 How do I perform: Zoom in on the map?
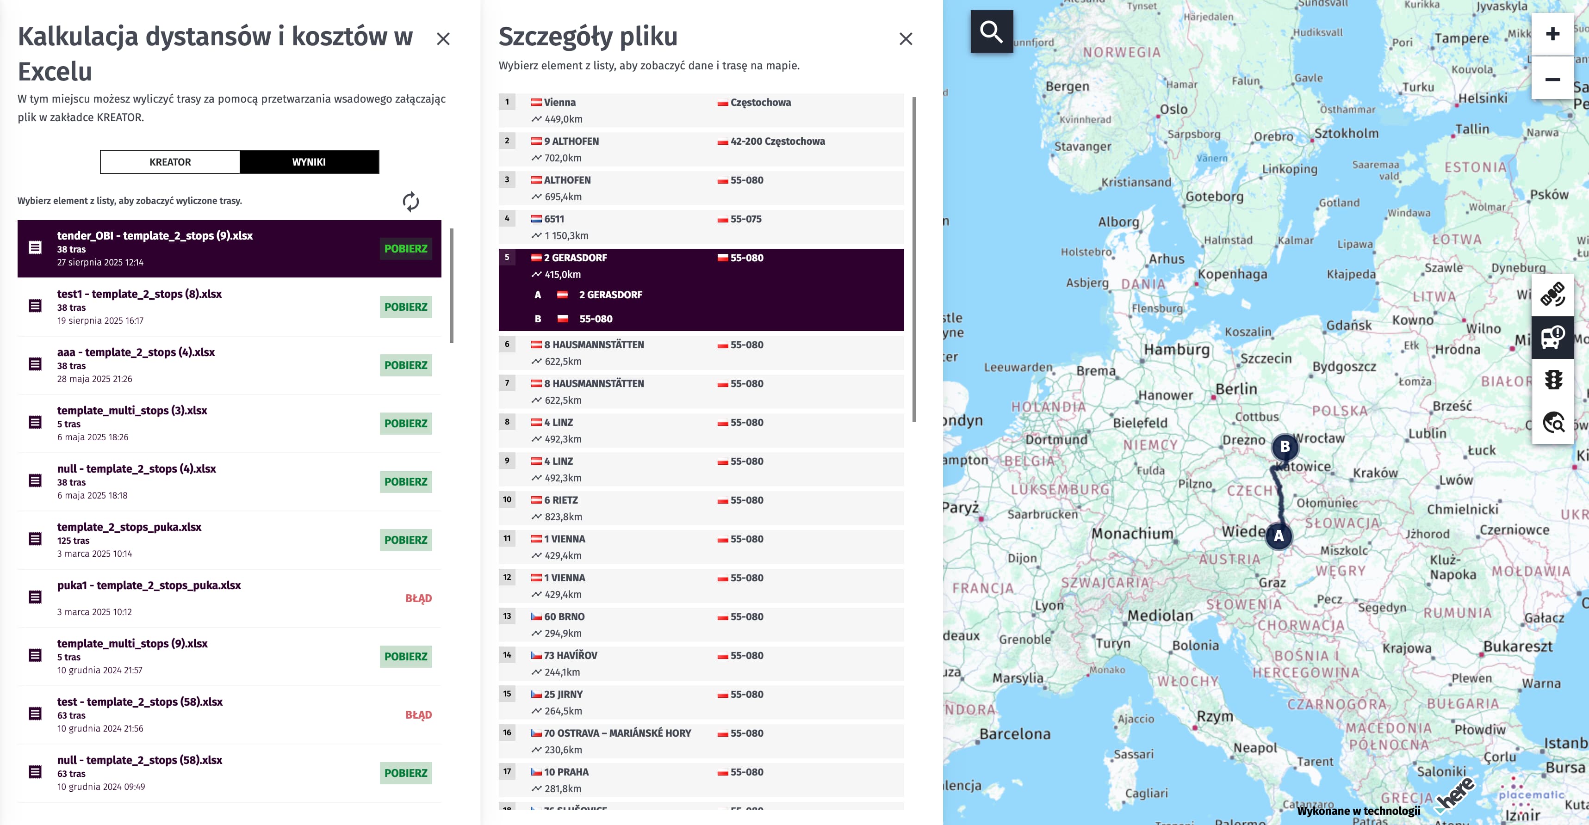click(1552, 34)
